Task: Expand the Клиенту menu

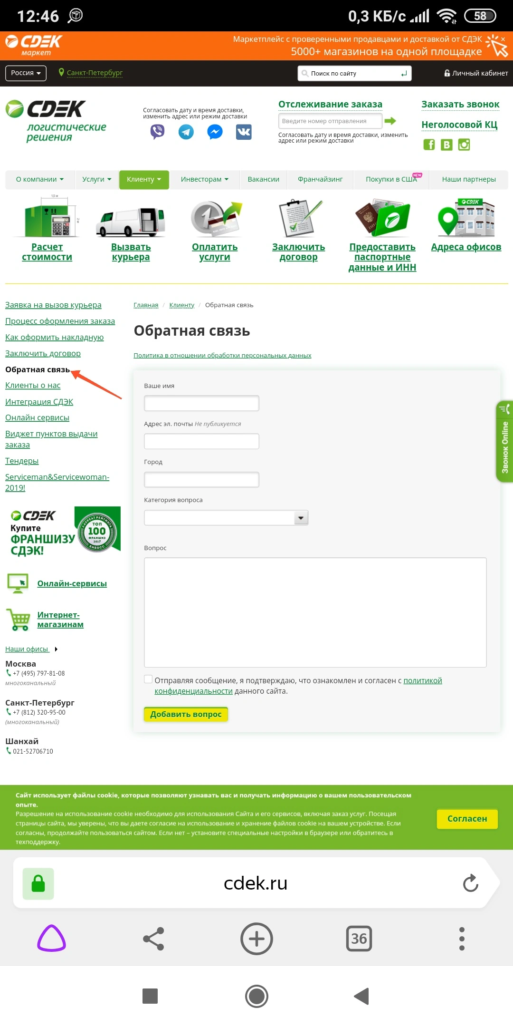Action: click(144, 179)
